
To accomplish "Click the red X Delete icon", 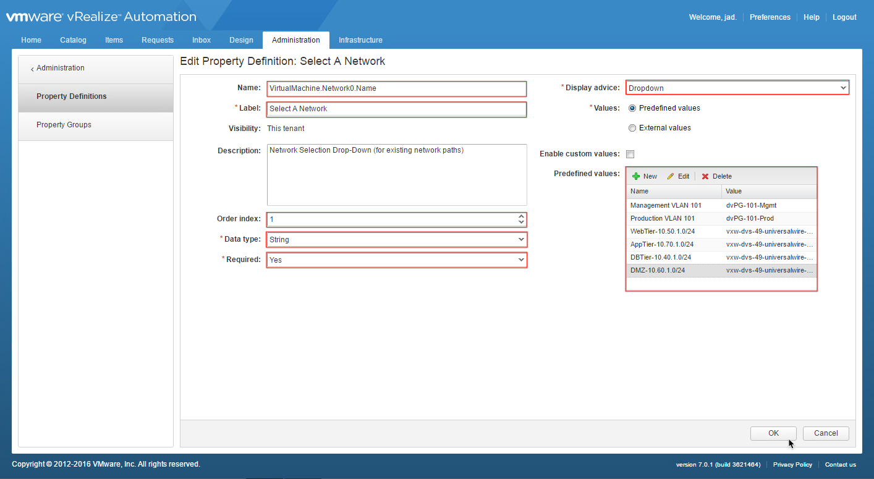I will 705,176.
